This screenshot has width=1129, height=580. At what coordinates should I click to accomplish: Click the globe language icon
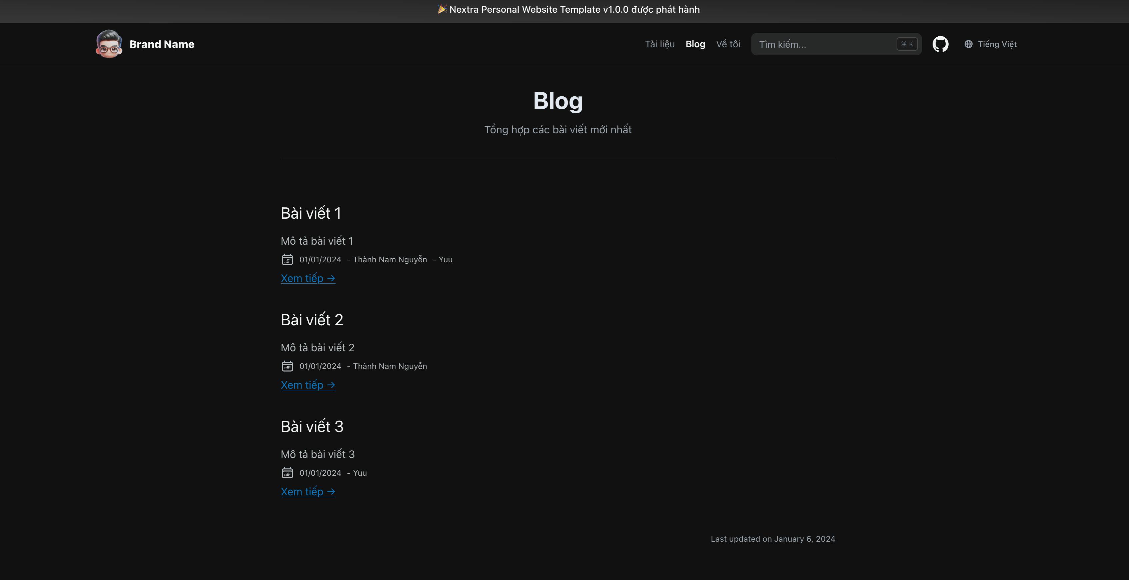tap(968, 44)
